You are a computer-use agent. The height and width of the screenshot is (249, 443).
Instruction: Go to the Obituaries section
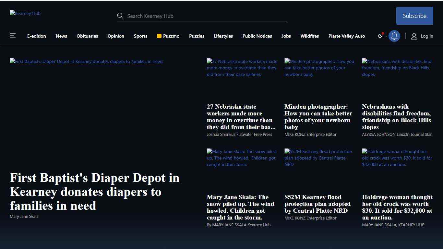click(87, 36)
